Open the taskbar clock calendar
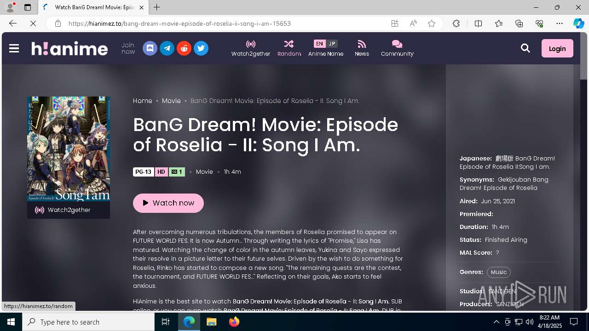589x331 pixels. (x=549, y=322)
